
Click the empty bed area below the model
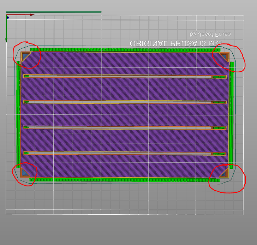click(x=124, y=198)
